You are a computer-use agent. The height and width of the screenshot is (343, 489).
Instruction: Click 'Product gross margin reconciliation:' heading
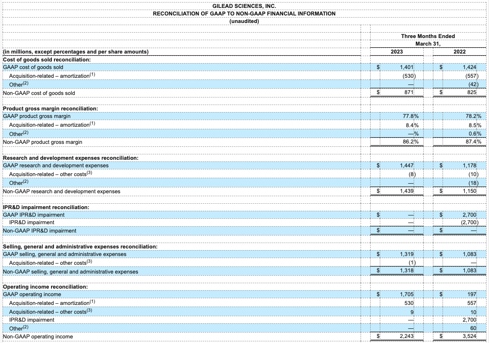tap(50, 108)
